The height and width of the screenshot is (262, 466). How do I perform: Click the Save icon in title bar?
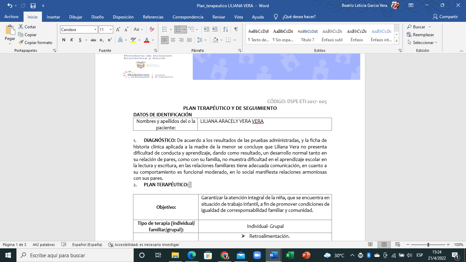(x=33, y=6)
